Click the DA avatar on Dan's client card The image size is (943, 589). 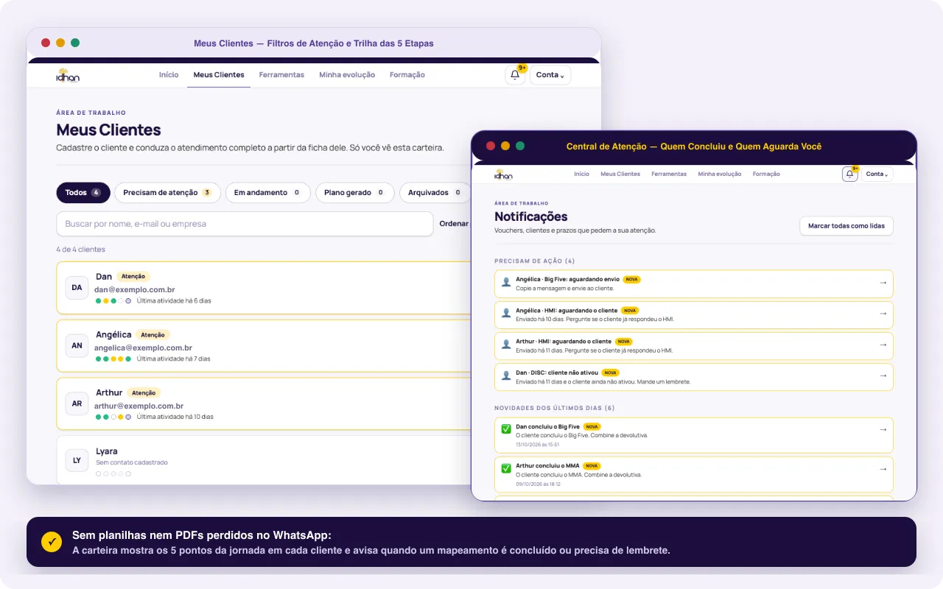pyautogui.click(x=77, y=288)
